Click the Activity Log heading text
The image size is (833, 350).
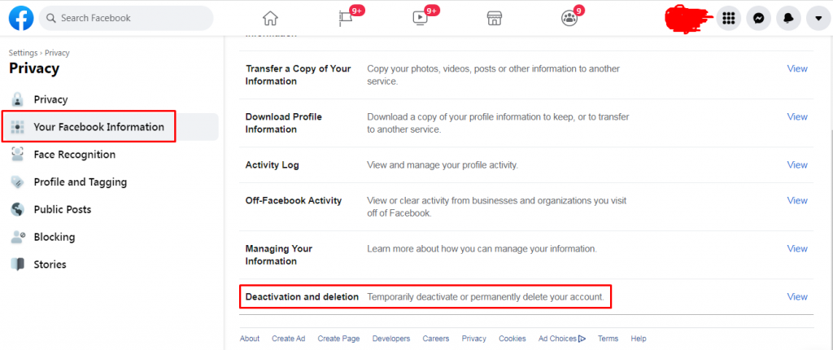272,165
